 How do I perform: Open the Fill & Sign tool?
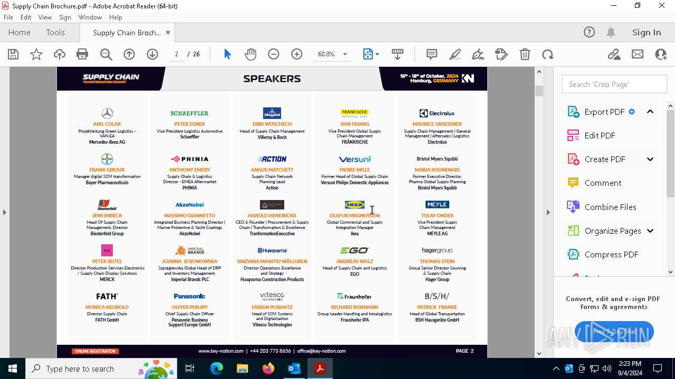pos(478,54)
